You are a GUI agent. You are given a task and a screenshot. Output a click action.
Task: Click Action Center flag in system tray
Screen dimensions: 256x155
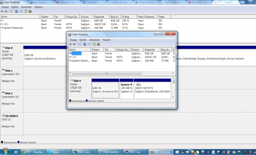click(x=239, y=152)
